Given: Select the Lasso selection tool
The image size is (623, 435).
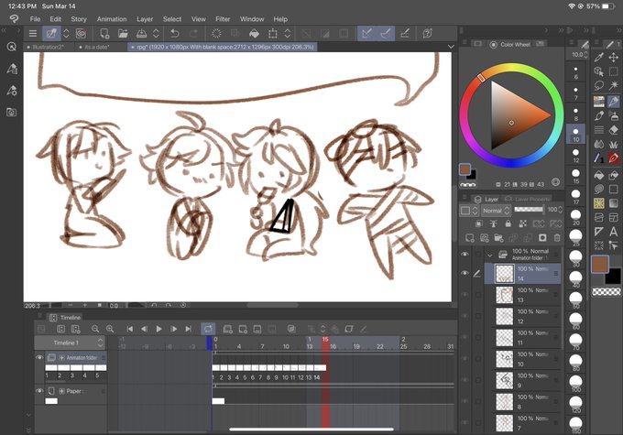Looking at the screenshot, I should pyautogui.click(x=599, y=85).
